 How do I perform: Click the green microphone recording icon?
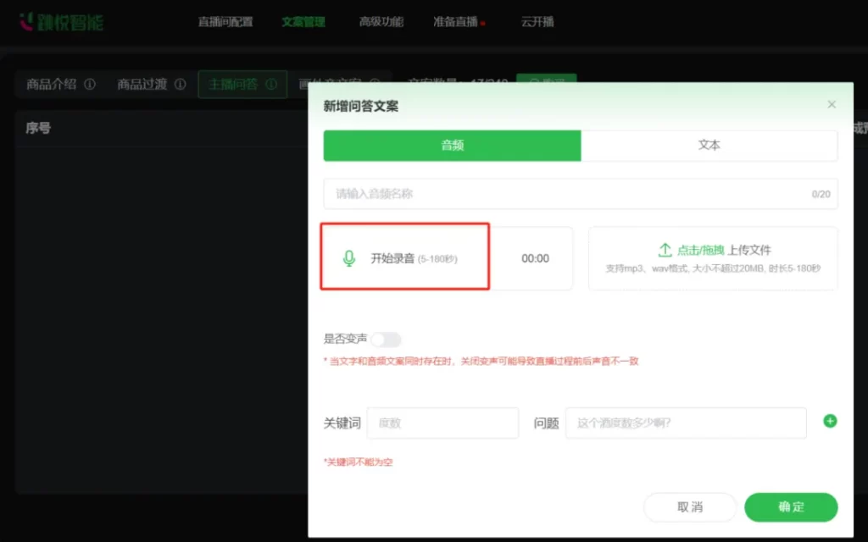[x=348, y=258]
